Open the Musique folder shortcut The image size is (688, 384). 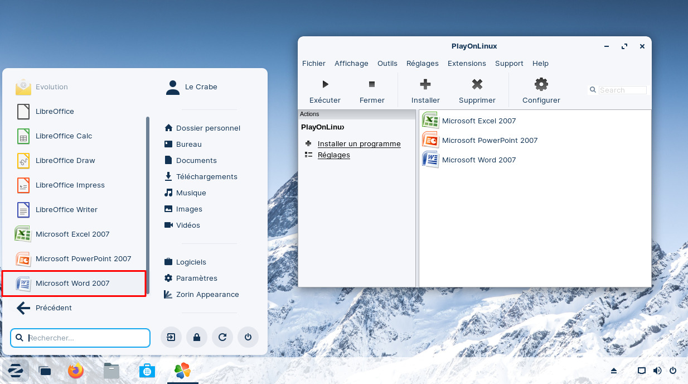[185, 193]
